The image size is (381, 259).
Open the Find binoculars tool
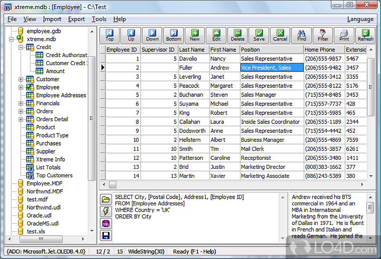pos(301,35)
